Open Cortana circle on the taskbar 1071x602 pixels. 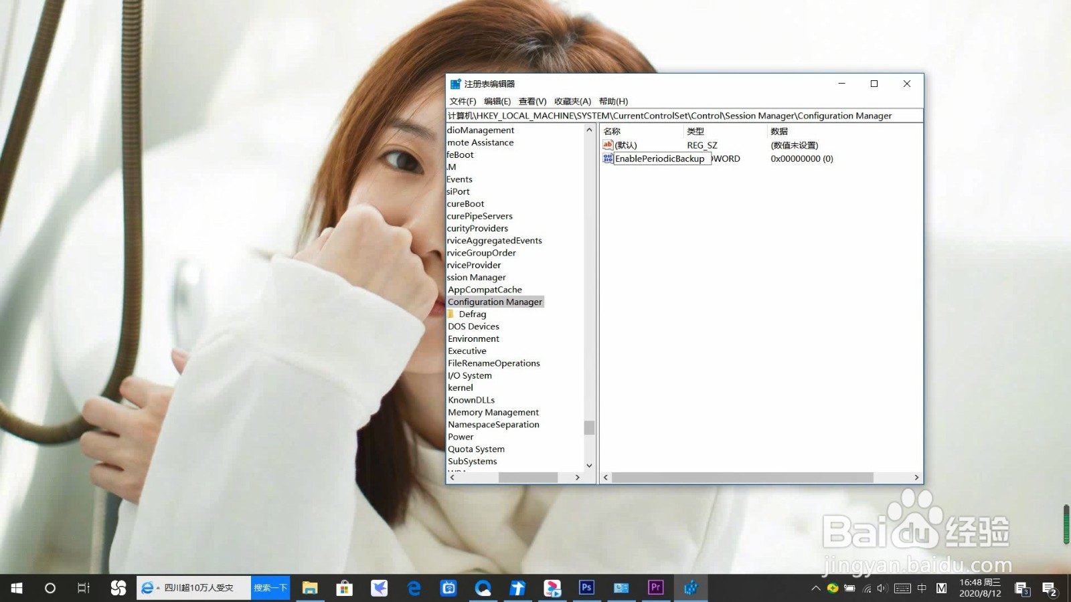pyautogui.click(x=50, y=588)
